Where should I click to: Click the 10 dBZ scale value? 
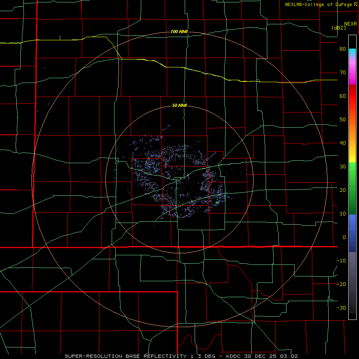pos(343,214)
